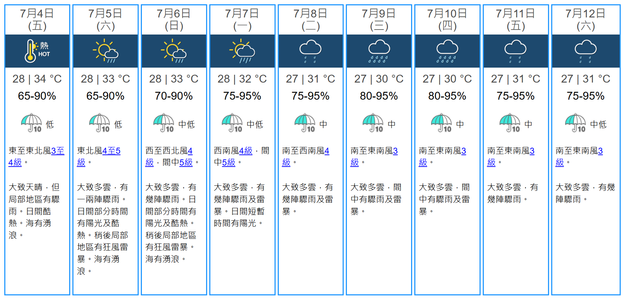Image resolution: width=625 pixels, height=300 pixels.
Task: Open the 5級 wind force link for July 6
Action: coord(186,163)
